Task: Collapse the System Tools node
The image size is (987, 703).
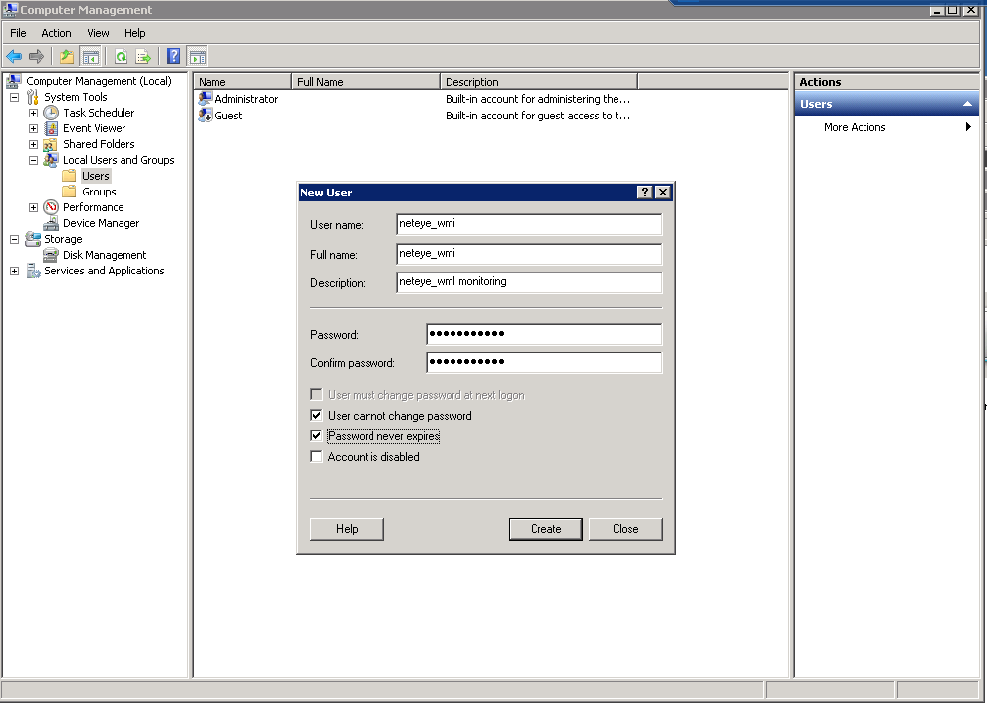Action: [15, 97]
